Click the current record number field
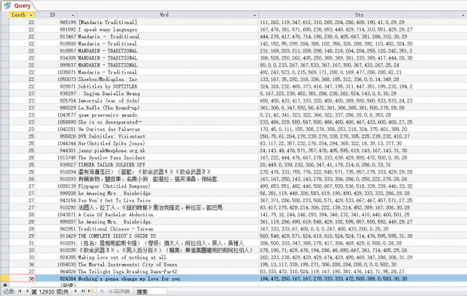The height and width of the screenshot is (296, 467). pos(50,291)
